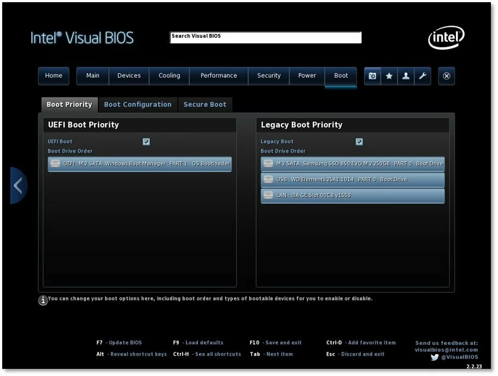Click the Search Visual BIOS field

click(266, 38)
